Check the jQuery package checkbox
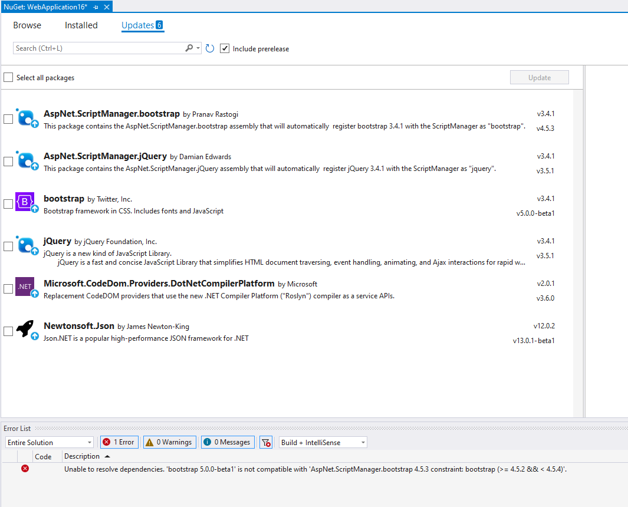The width and height of the screenshot is (628, 507). (x=8, y=246)
